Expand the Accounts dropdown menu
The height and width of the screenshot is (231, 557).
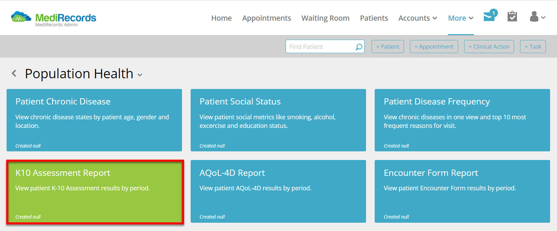pyautogui.click(x=417, y=18)
